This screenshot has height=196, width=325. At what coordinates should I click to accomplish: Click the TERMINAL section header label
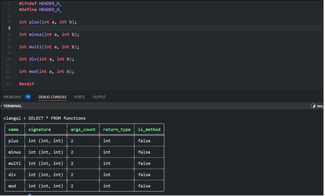[x=13, y=106]
